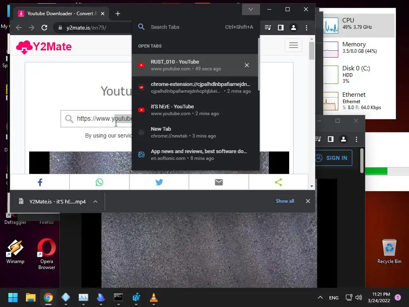Show all downloads
Image resolution: width=409 pixels, height=307 pixels.
click(x=285, y=201)
